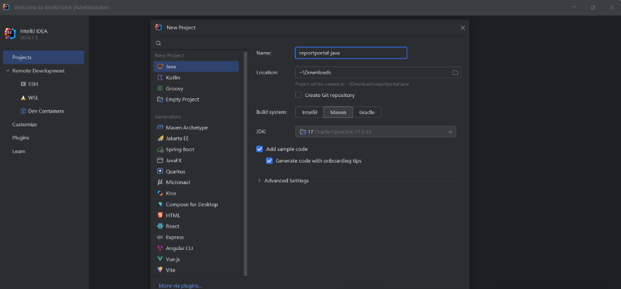
Task: Select the Quarkus generator icon
Action: point(160,171)
